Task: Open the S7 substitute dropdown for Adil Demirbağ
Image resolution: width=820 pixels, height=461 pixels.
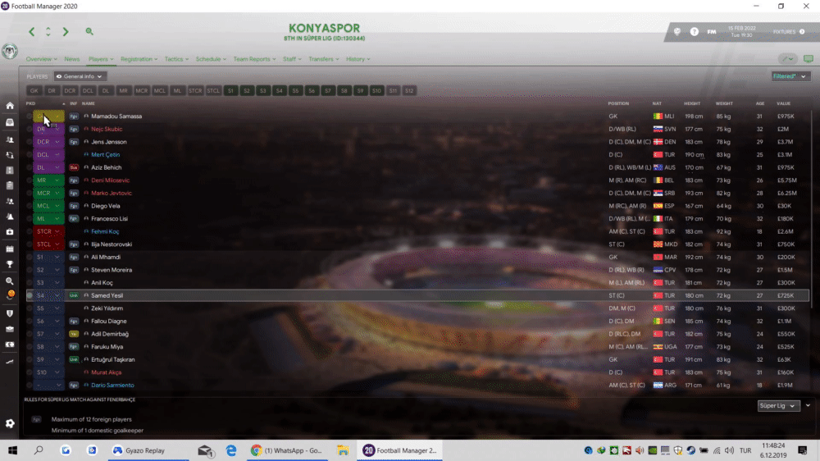Action: pos(48,334)
